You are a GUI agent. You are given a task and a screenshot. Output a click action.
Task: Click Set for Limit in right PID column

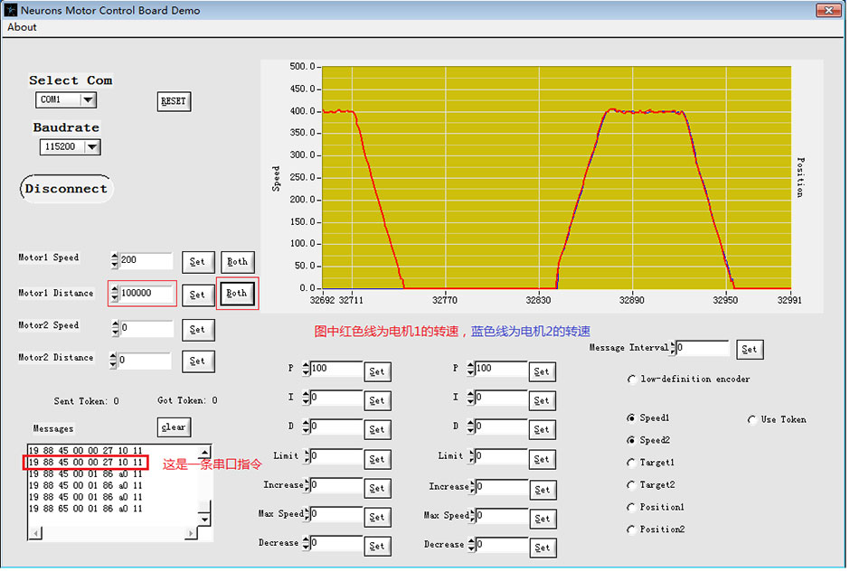[x=542, y=459]
